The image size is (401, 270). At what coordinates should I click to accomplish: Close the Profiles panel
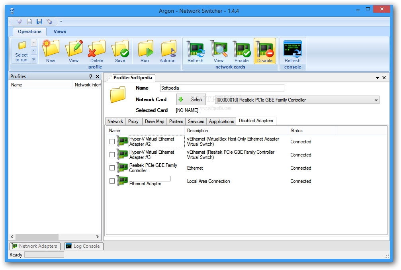pos(98,76)
